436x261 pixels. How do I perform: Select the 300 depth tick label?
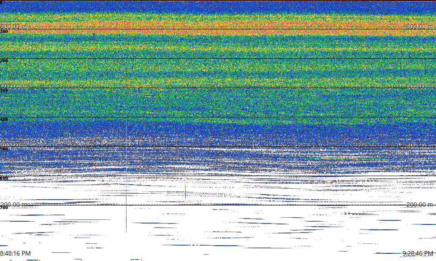coord(4,90)
